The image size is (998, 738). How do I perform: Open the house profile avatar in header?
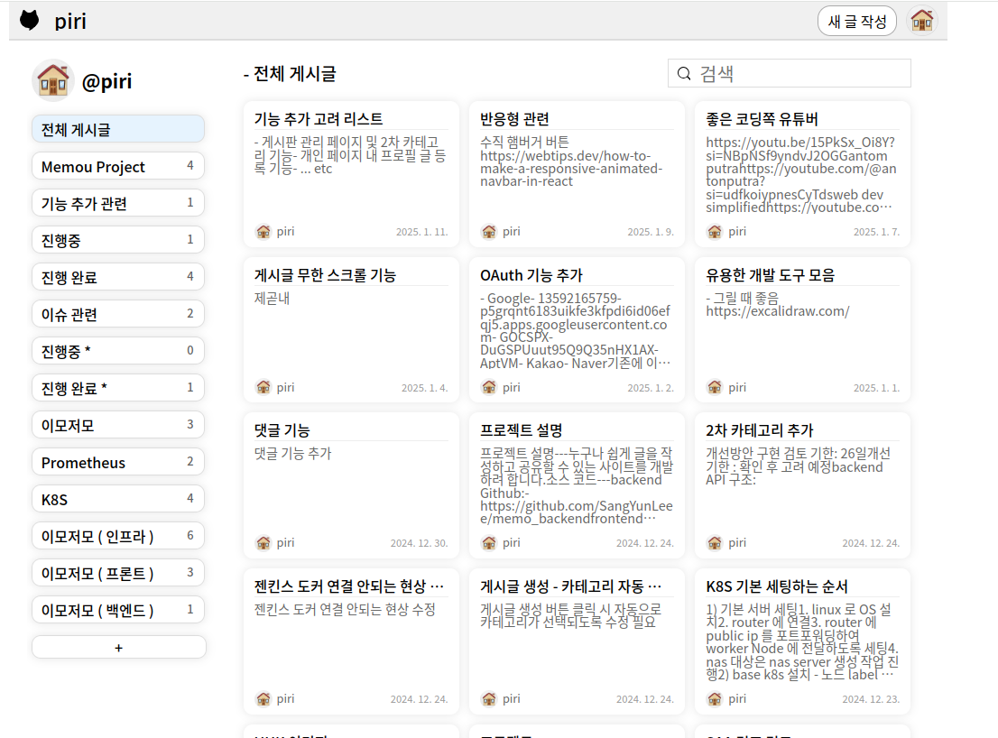coord(921,21)
